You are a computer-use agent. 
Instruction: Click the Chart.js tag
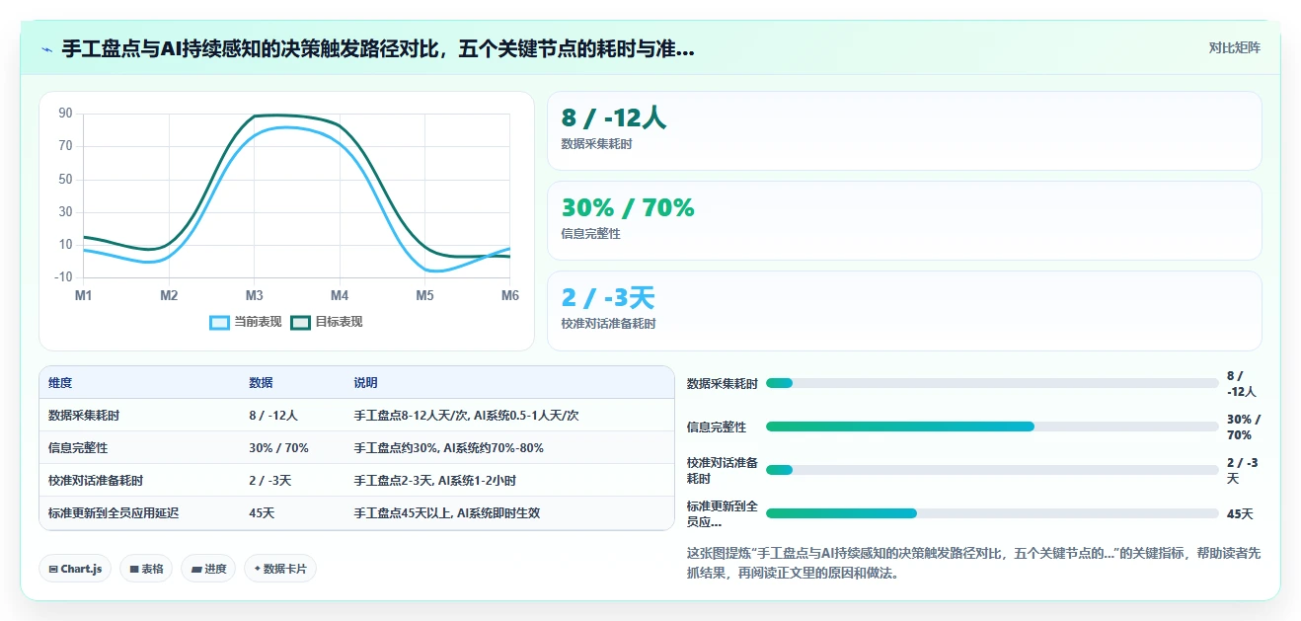[75, 569]
